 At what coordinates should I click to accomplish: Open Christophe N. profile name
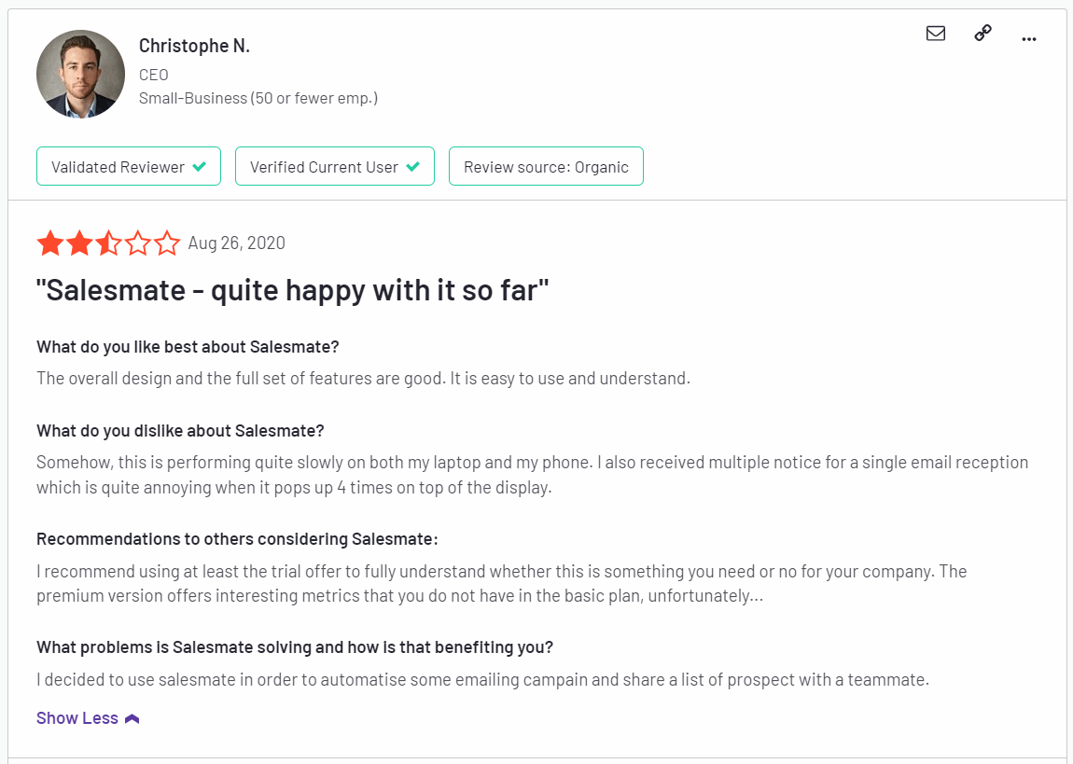point(194,46)
